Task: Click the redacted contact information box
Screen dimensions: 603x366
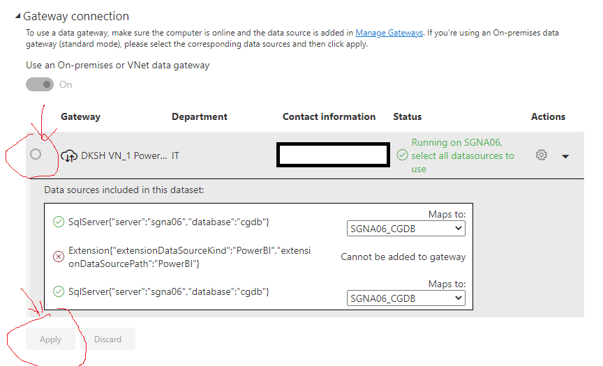Action: pos(333,155)
